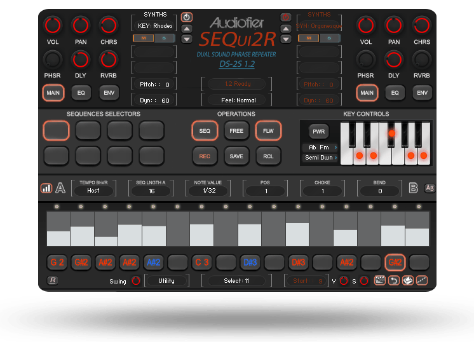474x342 pixels.
Task: Switch to the right ENV tab
Action: [x=421, y=92]
